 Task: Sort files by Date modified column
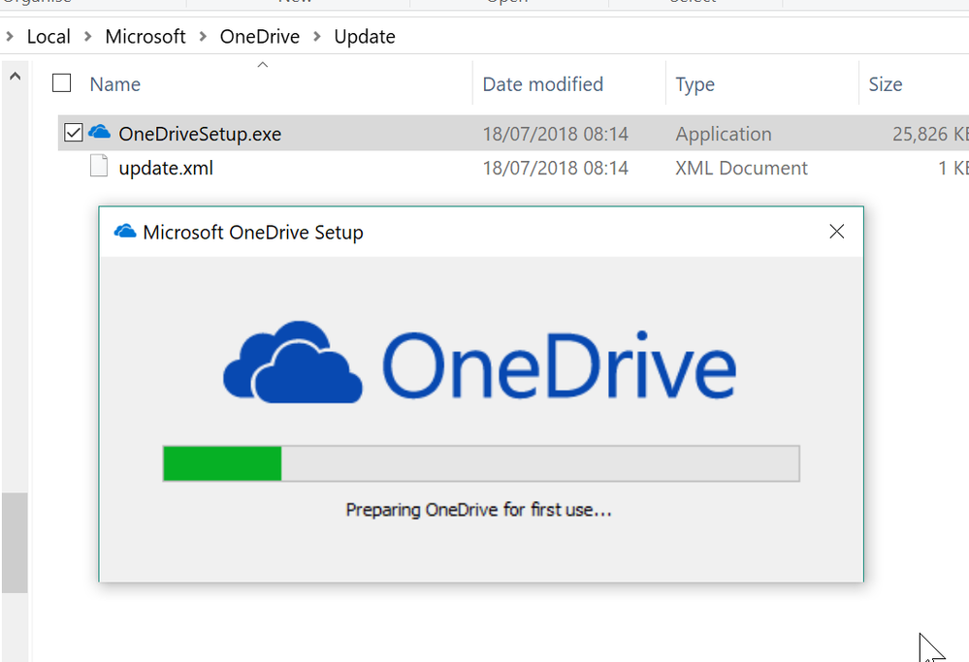click(542, 84)
